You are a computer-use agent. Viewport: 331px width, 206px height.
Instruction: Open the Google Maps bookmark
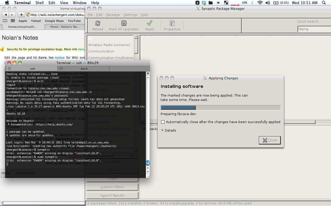point(54,21)
